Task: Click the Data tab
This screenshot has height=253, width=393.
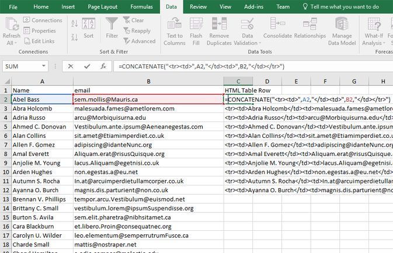Action: [x=171, y=7]
